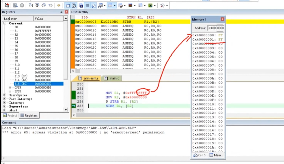Step out of the current function
The height and width of the screenshot is (164, 284).
pyautogui.click(x=44, y=5)
